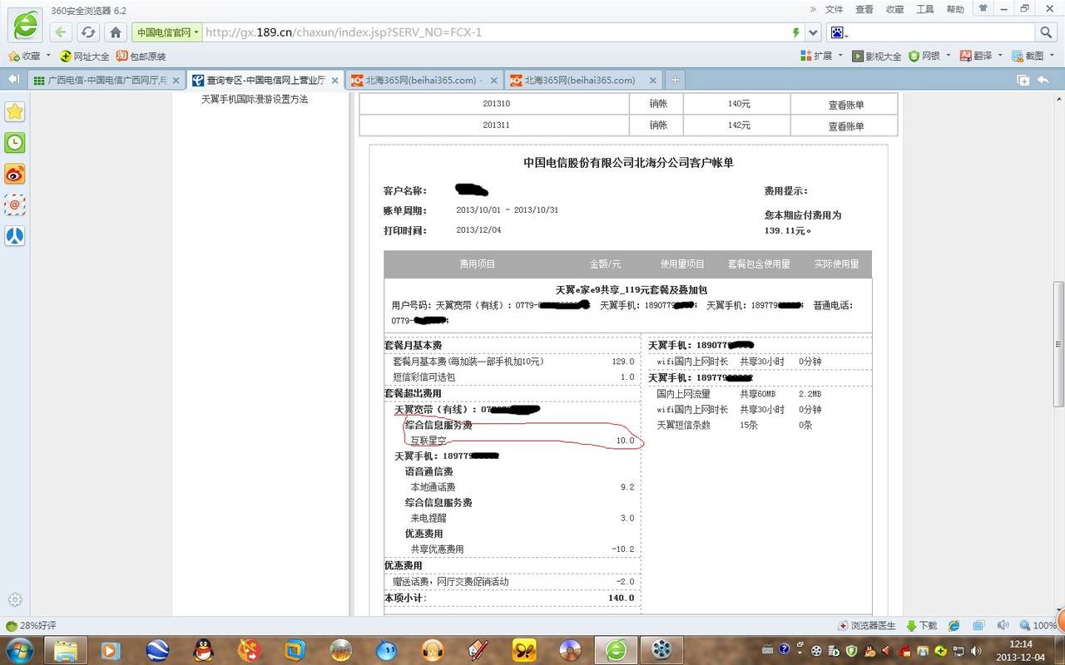The image size is (1065, 665).
Task: Close the last 北海365网 tab
Action: [651, 81]
